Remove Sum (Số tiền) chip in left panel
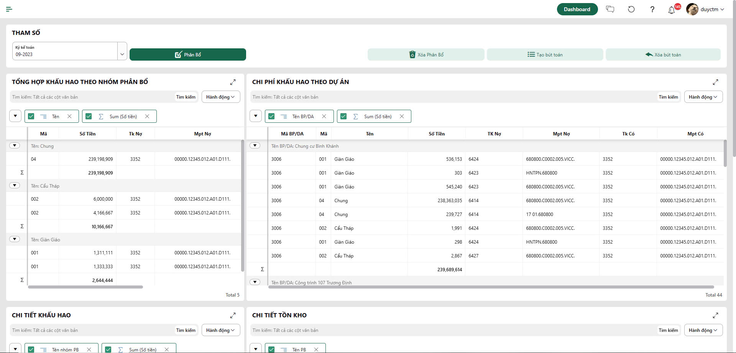 147,116
